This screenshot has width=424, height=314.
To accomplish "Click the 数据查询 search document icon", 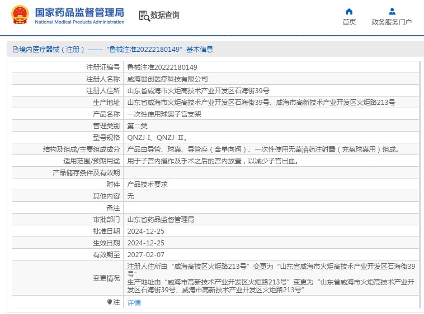I will (144, 16).
